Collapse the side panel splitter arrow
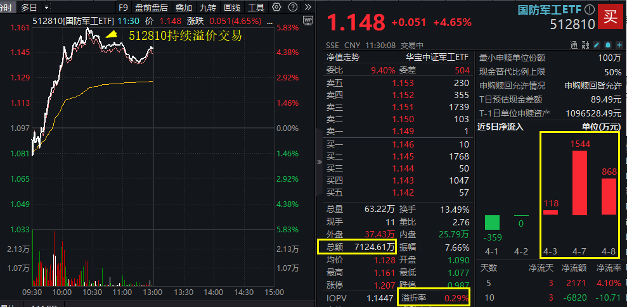Viewport: 627px width, 307px height. tap(319, 162)
